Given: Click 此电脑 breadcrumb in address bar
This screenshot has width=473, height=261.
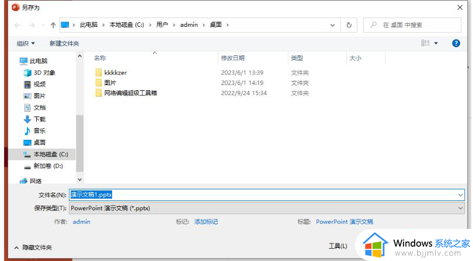Looking at the screenshot, I should pos(89,25).
